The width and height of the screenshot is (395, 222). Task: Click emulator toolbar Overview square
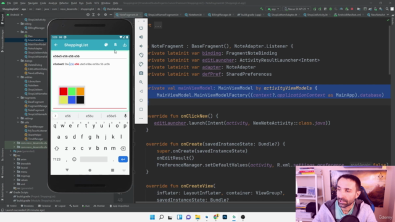click(x=141, y=109)
